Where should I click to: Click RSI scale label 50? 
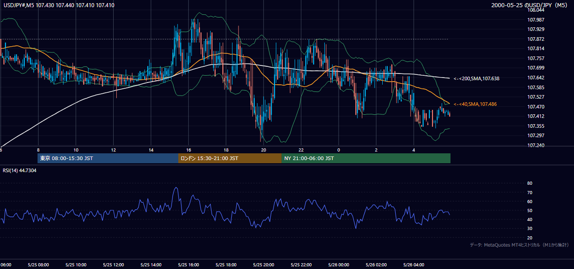pos(530,210)
